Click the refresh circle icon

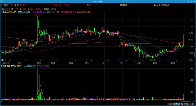pyautogui.click(x=187, y=104)
